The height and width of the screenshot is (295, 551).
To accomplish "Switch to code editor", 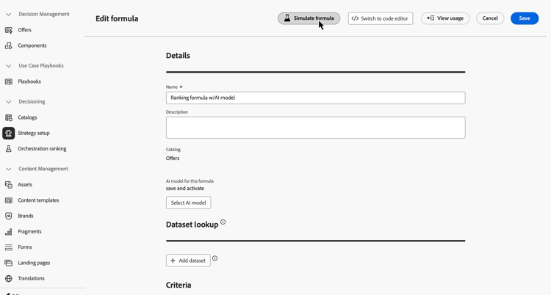I will 381,18.
